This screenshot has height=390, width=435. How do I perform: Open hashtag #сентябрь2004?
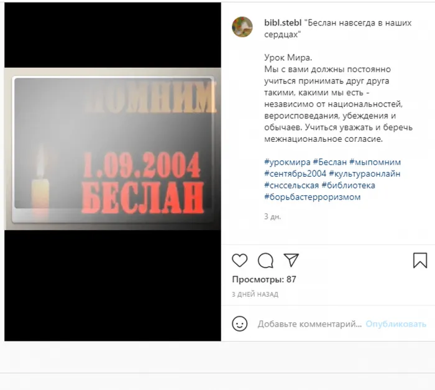pyautogui.click(x=295, y=174)
